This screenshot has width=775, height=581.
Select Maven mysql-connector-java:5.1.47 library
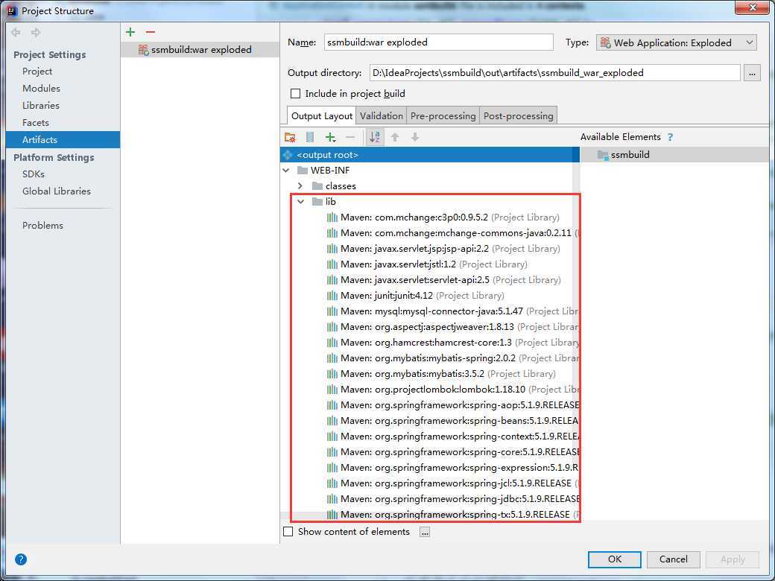453,311
